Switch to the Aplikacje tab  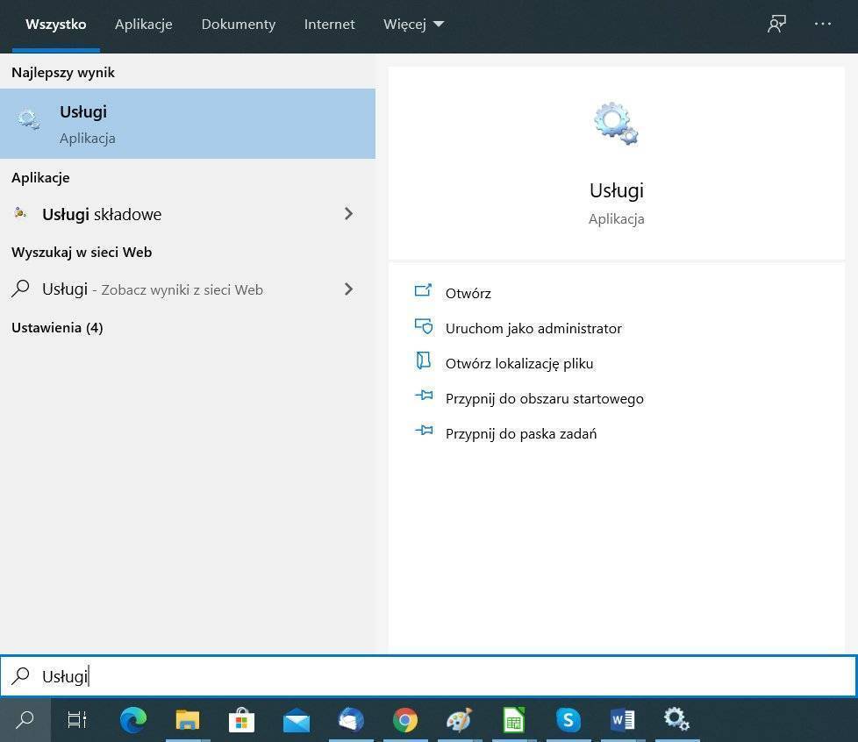(x=143, y=24)
